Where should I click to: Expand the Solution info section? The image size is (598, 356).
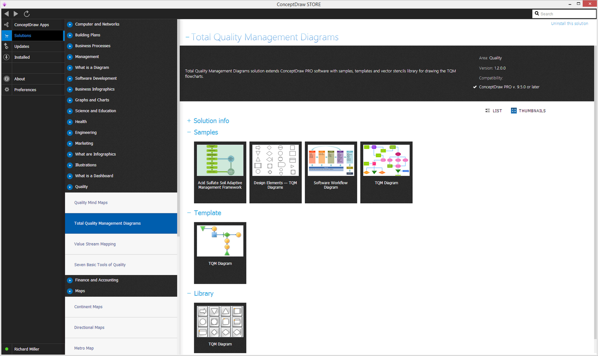click(x=189, y=121)
